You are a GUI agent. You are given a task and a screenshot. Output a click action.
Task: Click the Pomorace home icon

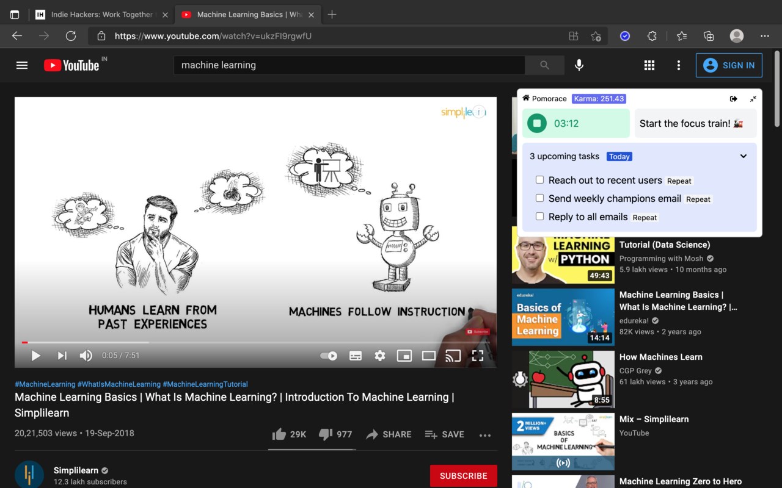click(x=525, y=98)
